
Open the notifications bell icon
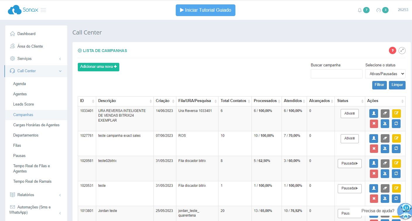[360, 10]
